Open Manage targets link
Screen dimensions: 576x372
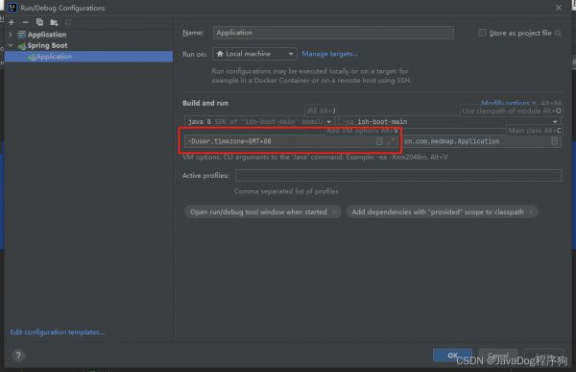pyautogui.click(x=329, y=54)
